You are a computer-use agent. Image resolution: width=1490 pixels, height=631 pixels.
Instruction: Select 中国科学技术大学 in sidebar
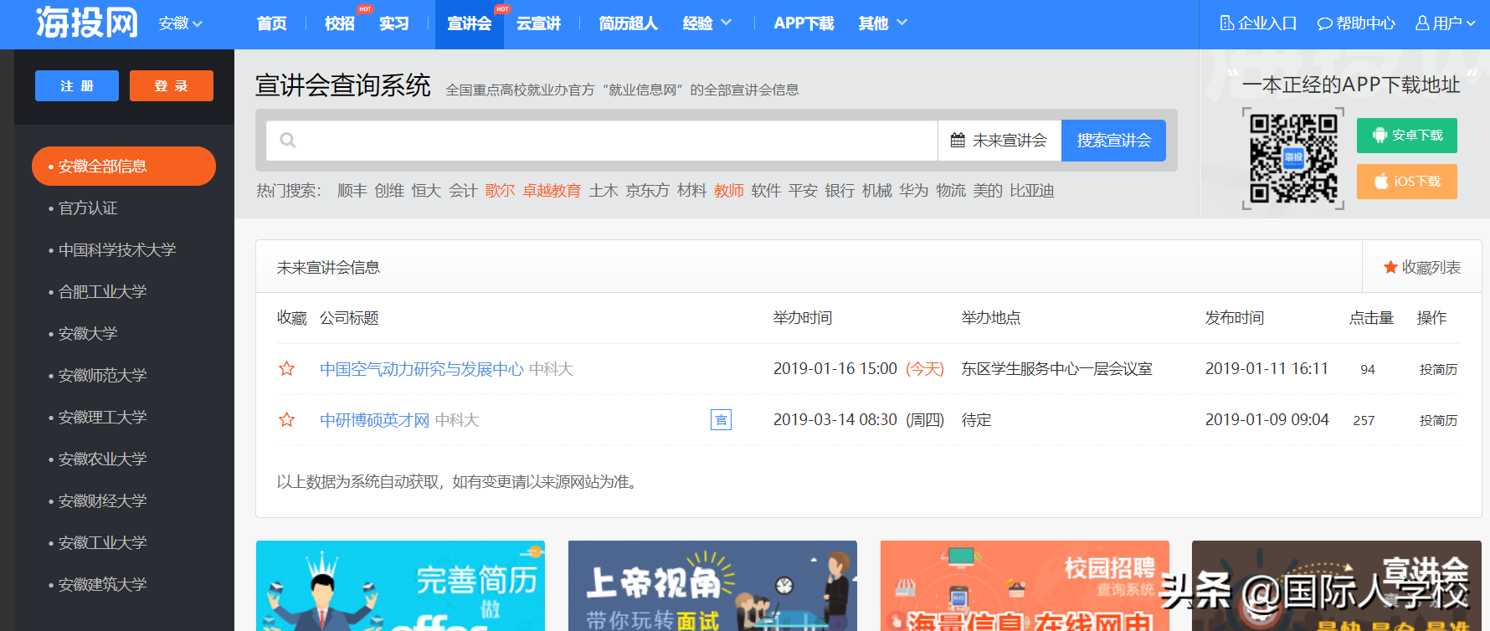pos(117,249)
